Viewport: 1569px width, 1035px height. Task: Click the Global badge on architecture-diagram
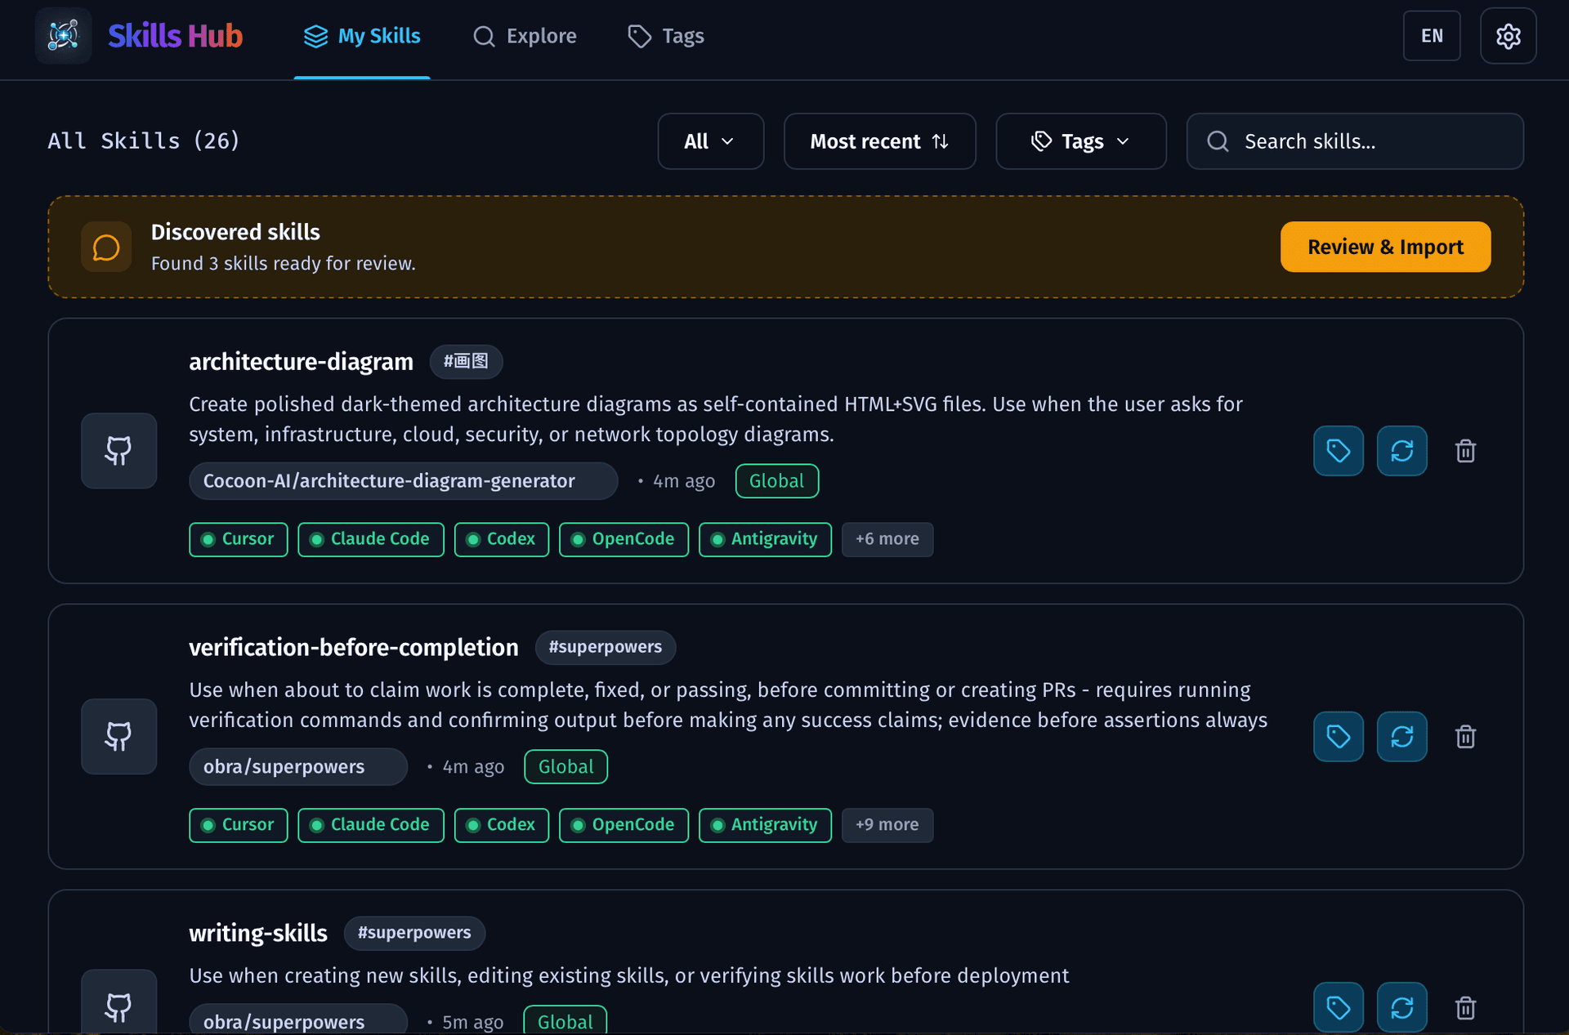pyautogui.click(x=777, y=481)
